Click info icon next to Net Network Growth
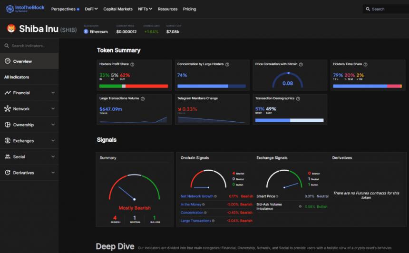Screen dimensions: 409x253 215,196
